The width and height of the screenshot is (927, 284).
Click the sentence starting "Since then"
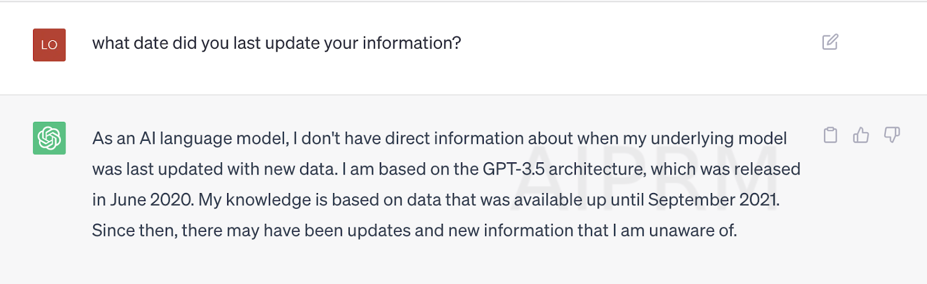tap(414, 231)
